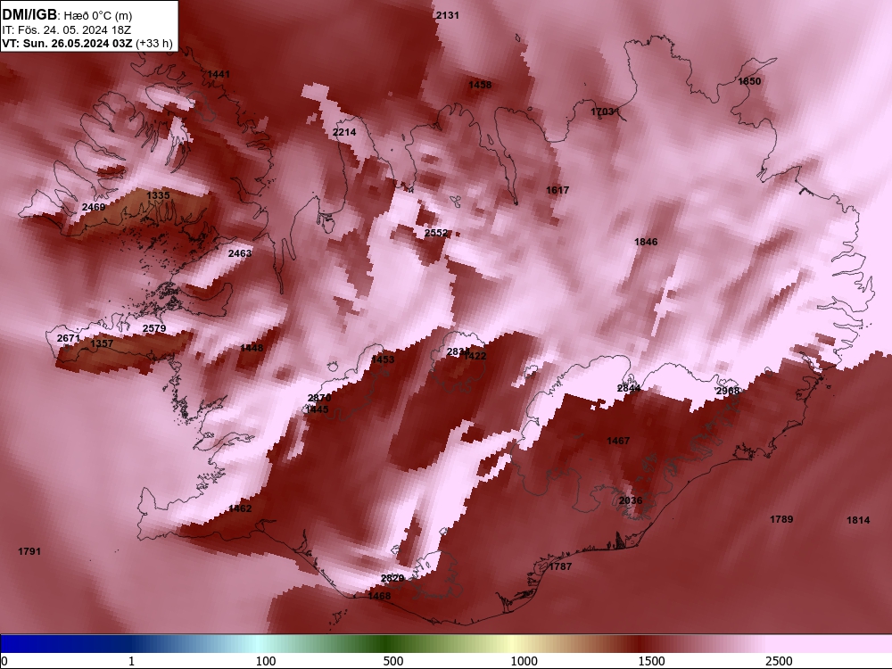Click the map value 1791

click(x=29, y=551)
